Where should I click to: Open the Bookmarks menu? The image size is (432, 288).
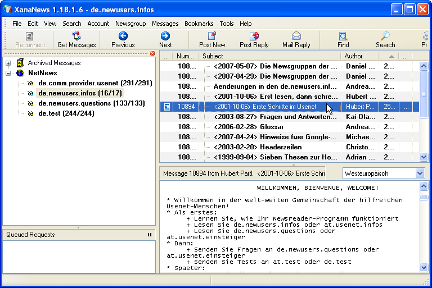199,24
